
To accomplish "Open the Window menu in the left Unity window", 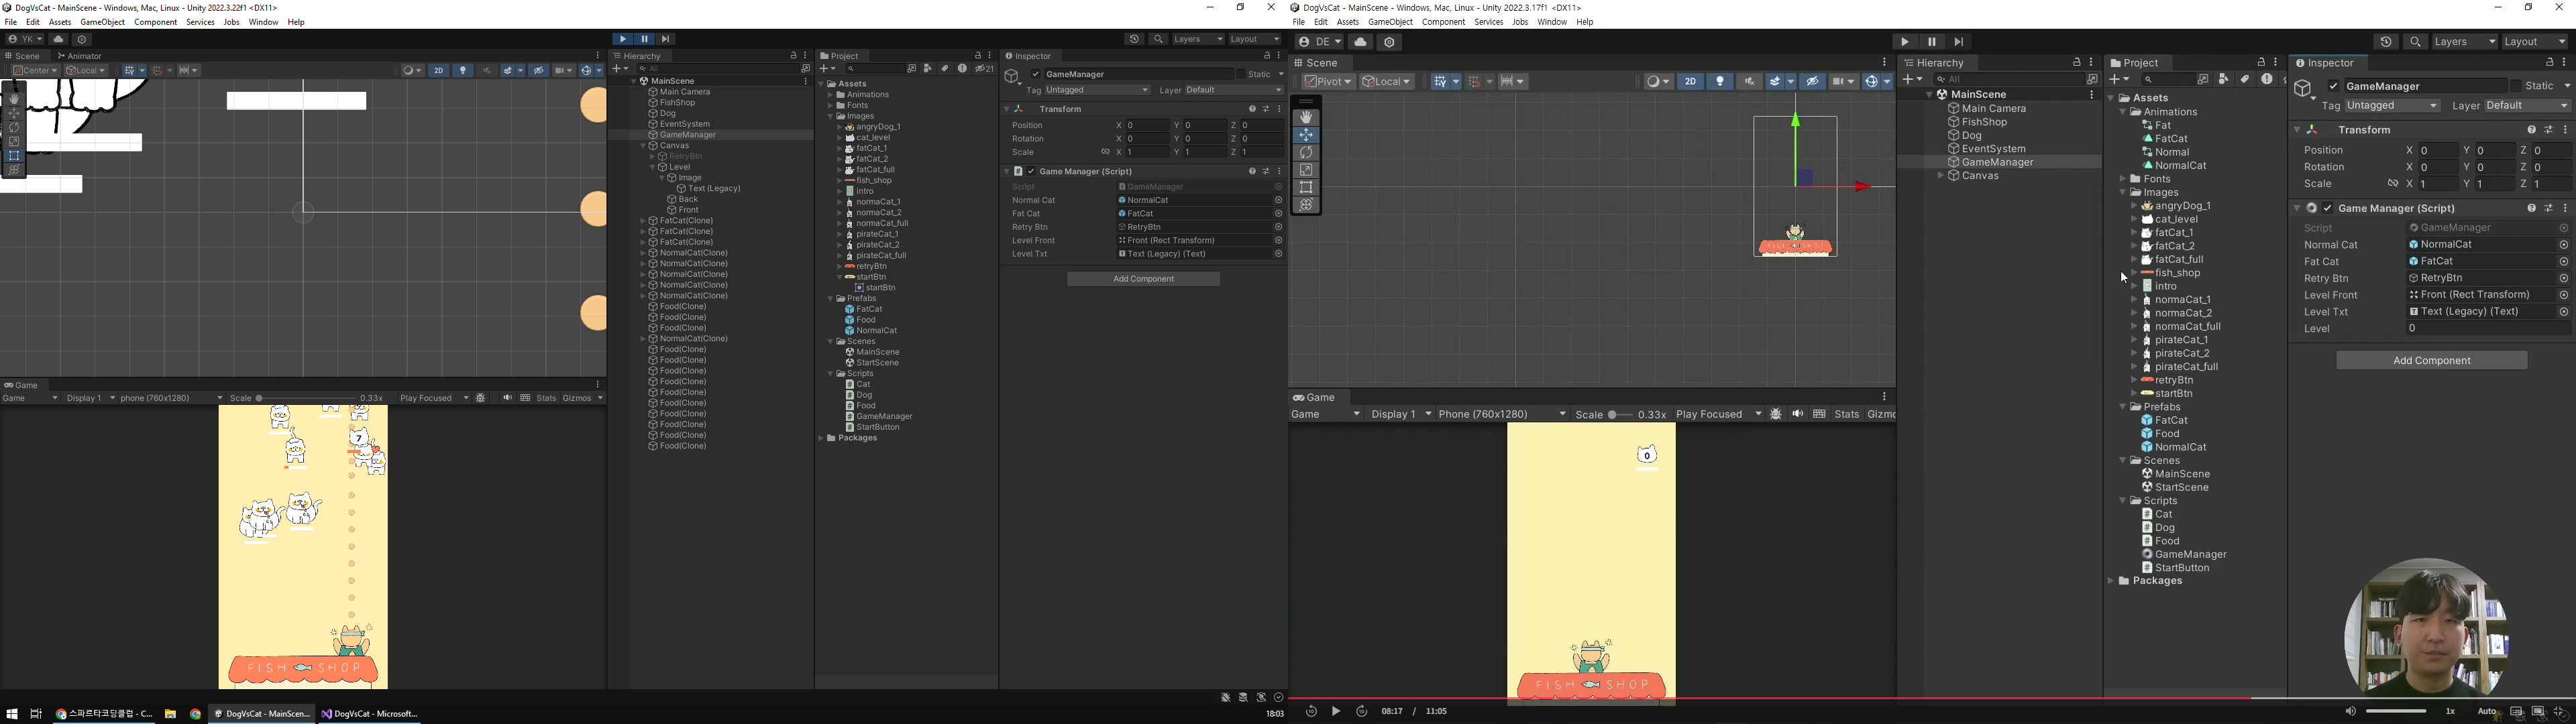I will [264, 22].
